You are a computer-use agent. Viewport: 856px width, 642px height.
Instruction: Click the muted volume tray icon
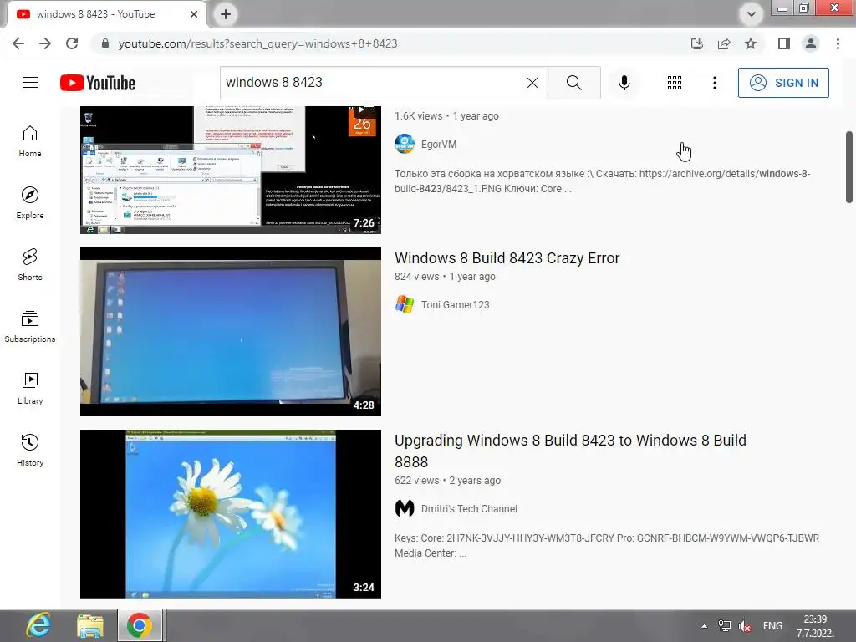tap(745, 626)
